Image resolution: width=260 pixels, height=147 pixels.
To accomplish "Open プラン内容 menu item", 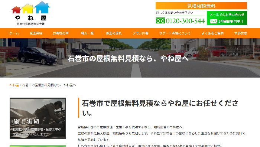I will 141,33.
